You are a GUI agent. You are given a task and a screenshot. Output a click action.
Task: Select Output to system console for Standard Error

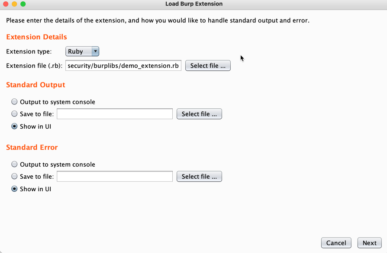13,164
